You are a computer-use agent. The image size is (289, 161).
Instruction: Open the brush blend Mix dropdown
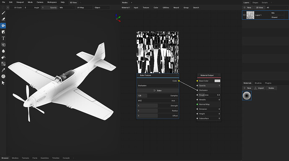click(x=66, y=8)
